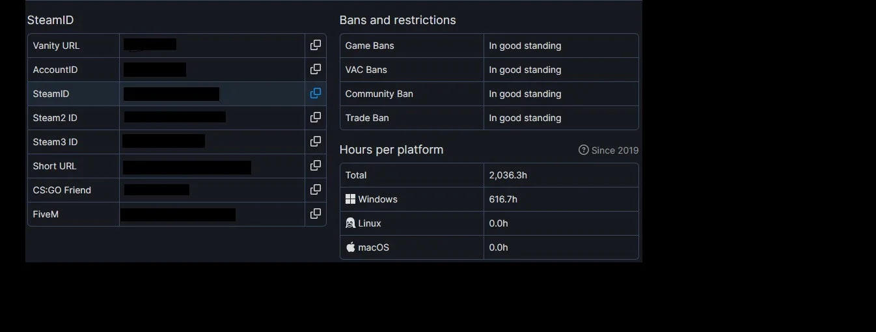876x332 pixels.
Task: Copy the Steam2 ID value
Action: pos(316,118)
